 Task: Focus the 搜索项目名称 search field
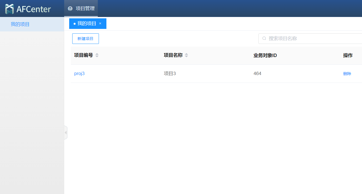coord(311,38)
